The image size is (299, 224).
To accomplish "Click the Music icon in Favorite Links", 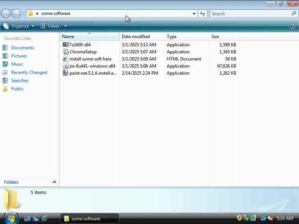I will point(5,64).
